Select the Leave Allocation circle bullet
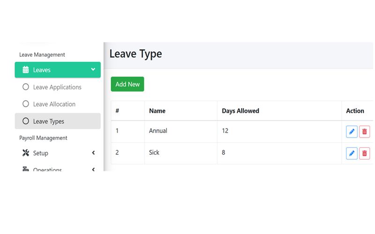375x234 pixels. click(26, 104)
